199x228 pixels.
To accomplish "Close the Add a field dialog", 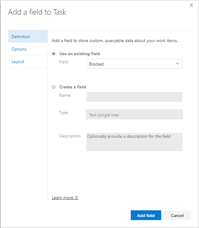I will (191, 5).
